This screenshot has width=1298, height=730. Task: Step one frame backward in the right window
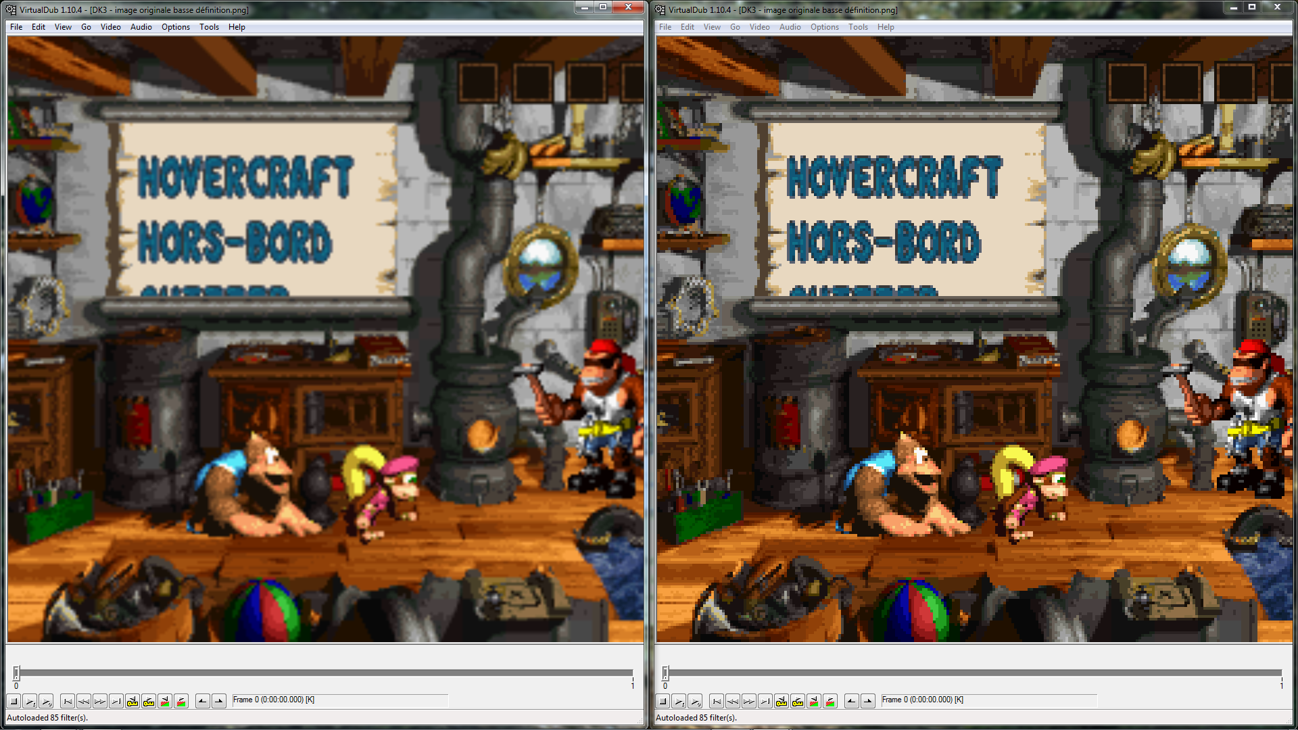(733, 701)
